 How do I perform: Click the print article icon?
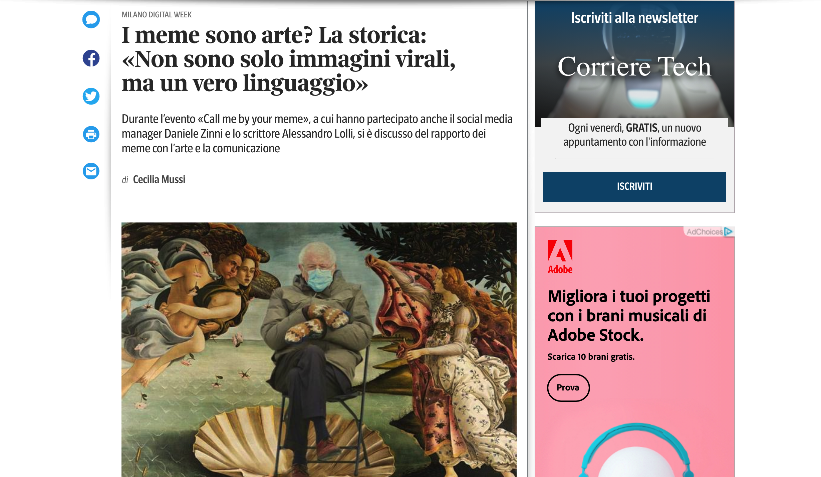click(x=91, y=134)
